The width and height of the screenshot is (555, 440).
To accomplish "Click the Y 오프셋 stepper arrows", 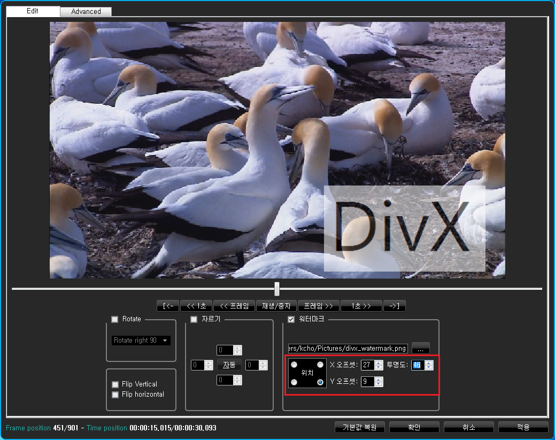I will 379,382.
